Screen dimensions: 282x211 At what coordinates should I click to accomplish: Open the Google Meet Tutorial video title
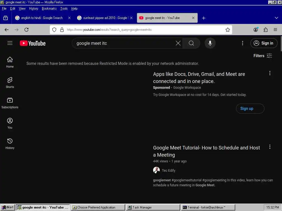tap(207, 151)
